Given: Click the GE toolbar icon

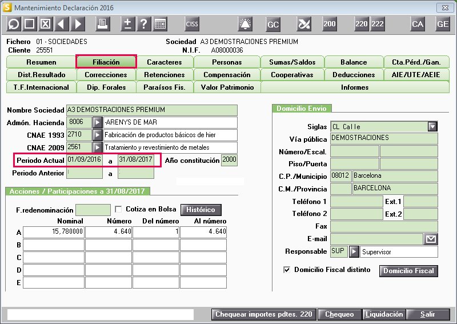Looking at the screenshot, I should coord(442,24).
